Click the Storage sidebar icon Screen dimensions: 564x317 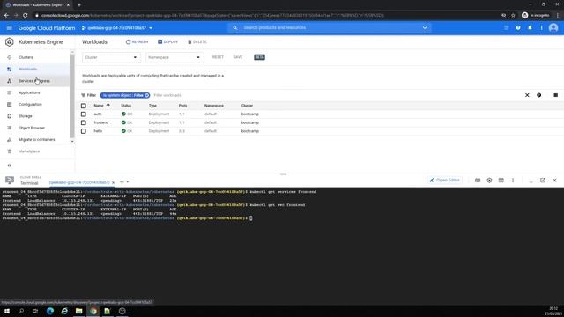click(x=10, y=116)
